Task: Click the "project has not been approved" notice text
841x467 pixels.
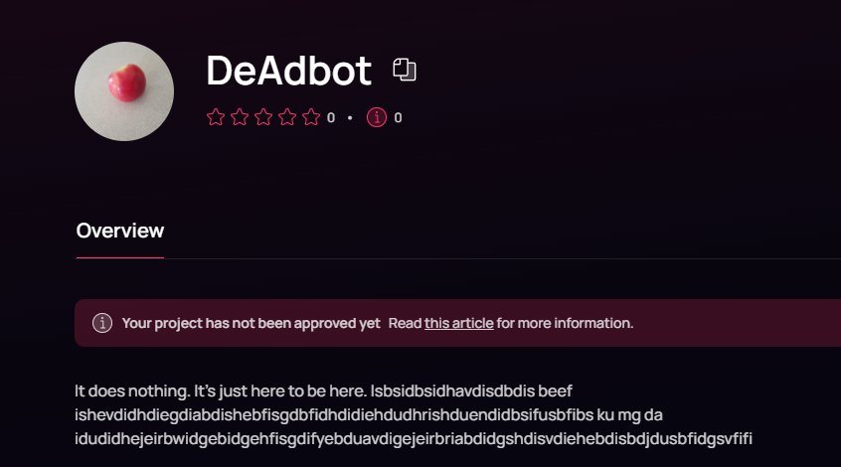Action: coord(252,323)
